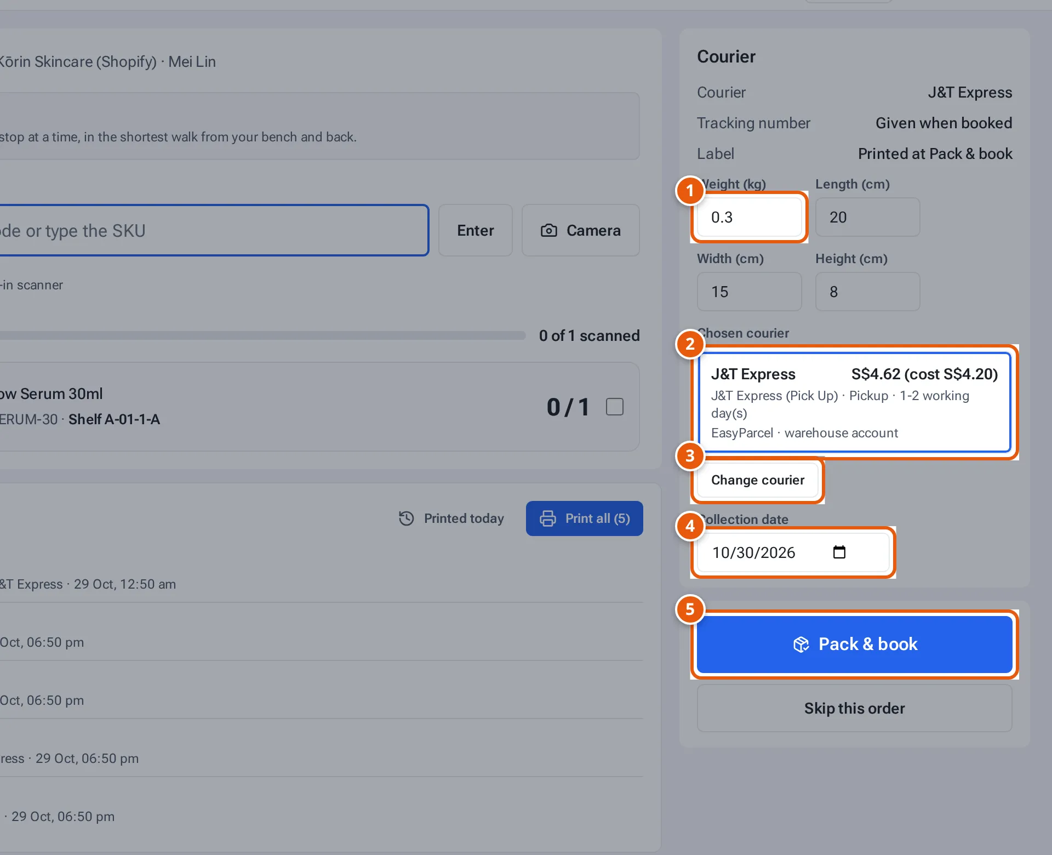1052x855 pixels.
Task: Edit the Length (cm) field showing 20
Action: 867,217
